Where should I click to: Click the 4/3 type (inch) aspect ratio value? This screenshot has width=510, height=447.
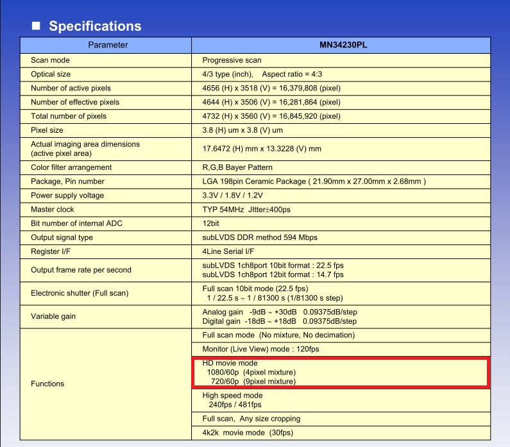pos(262,74)
